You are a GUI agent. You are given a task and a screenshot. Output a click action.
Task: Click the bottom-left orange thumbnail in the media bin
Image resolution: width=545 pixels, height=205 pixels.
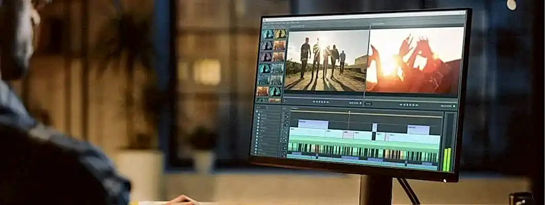pos(263,91)
